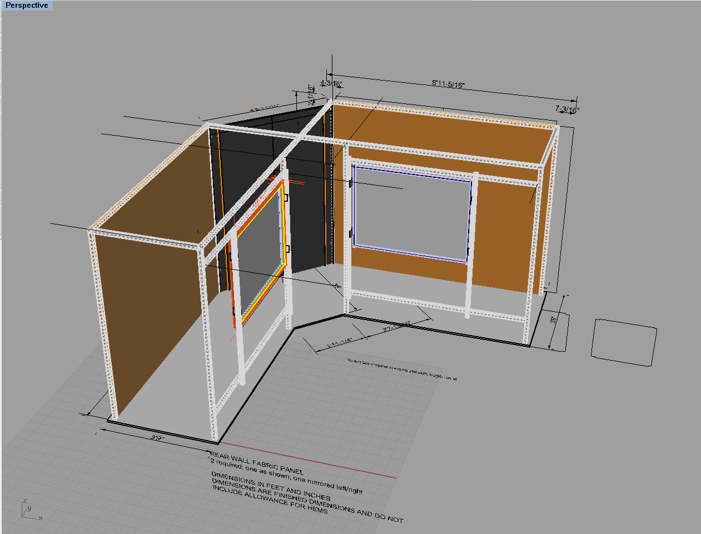
Task: Click the small note text below floor outline
Action: pyautogui.click(x=401, y=370)
